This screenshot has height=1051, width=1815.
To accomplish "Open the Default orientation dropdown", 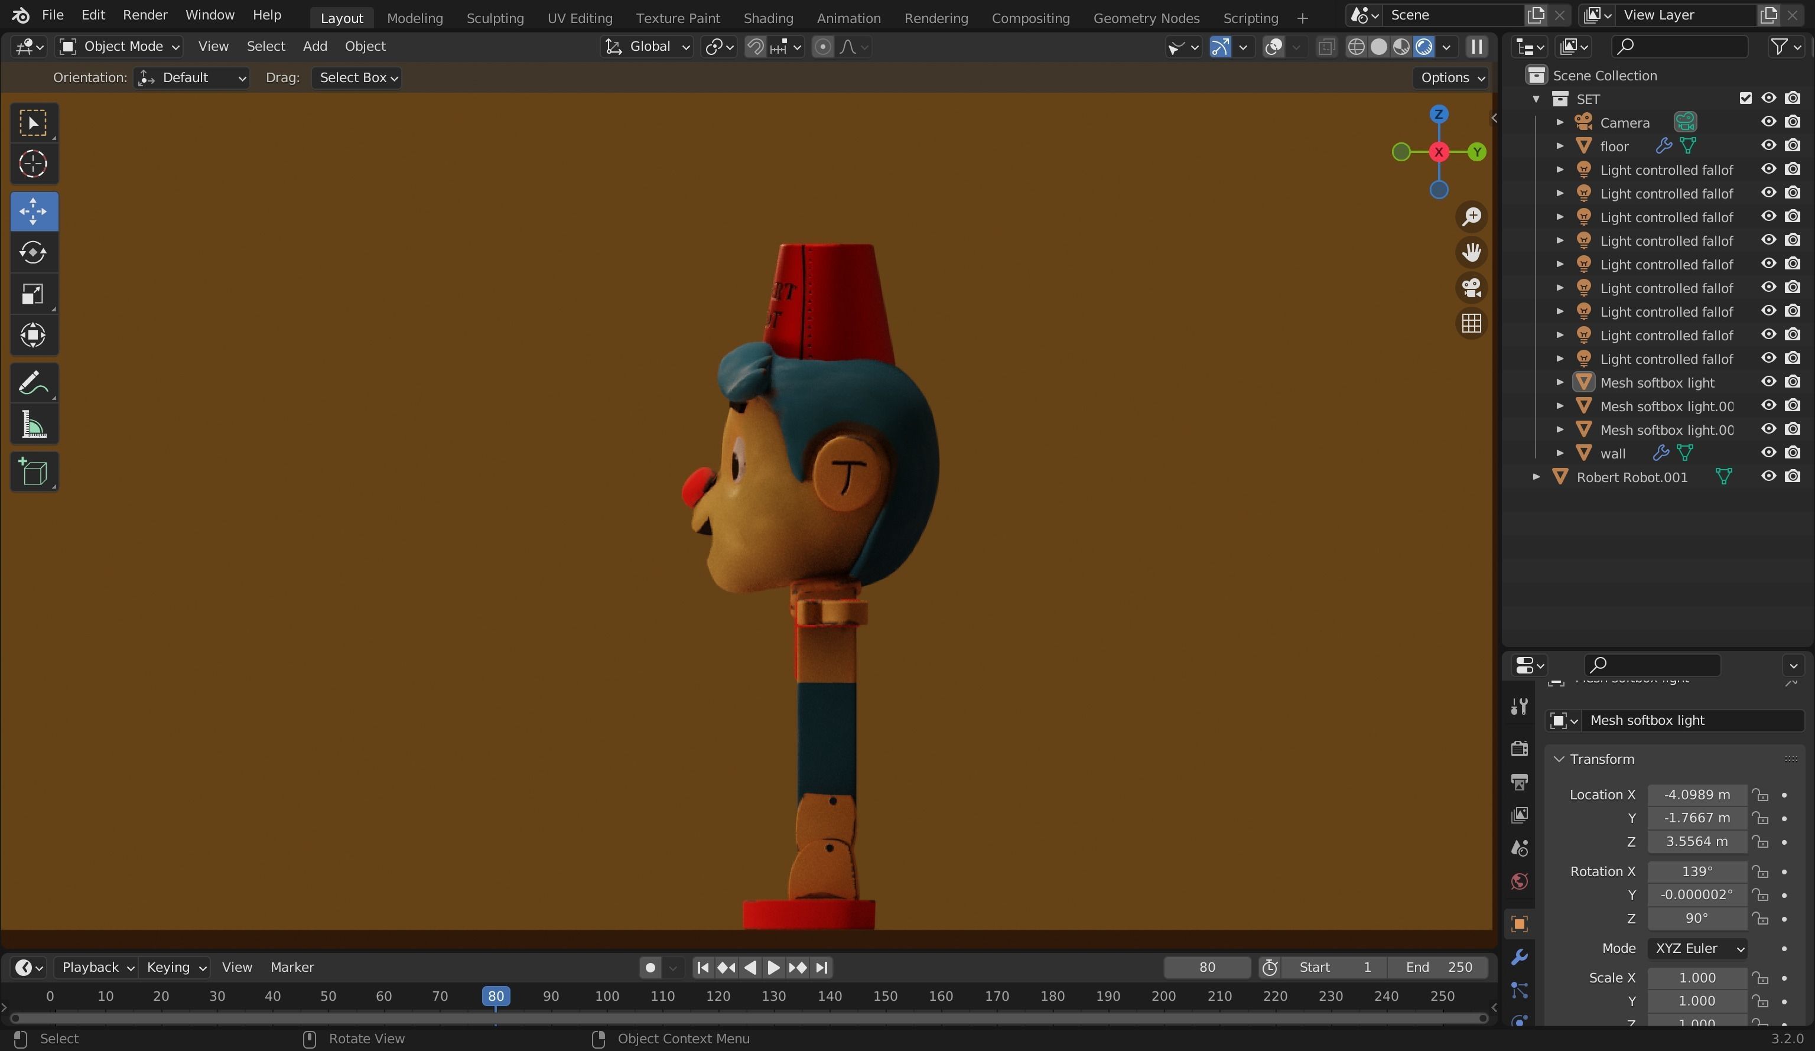I will pos(191,78).
